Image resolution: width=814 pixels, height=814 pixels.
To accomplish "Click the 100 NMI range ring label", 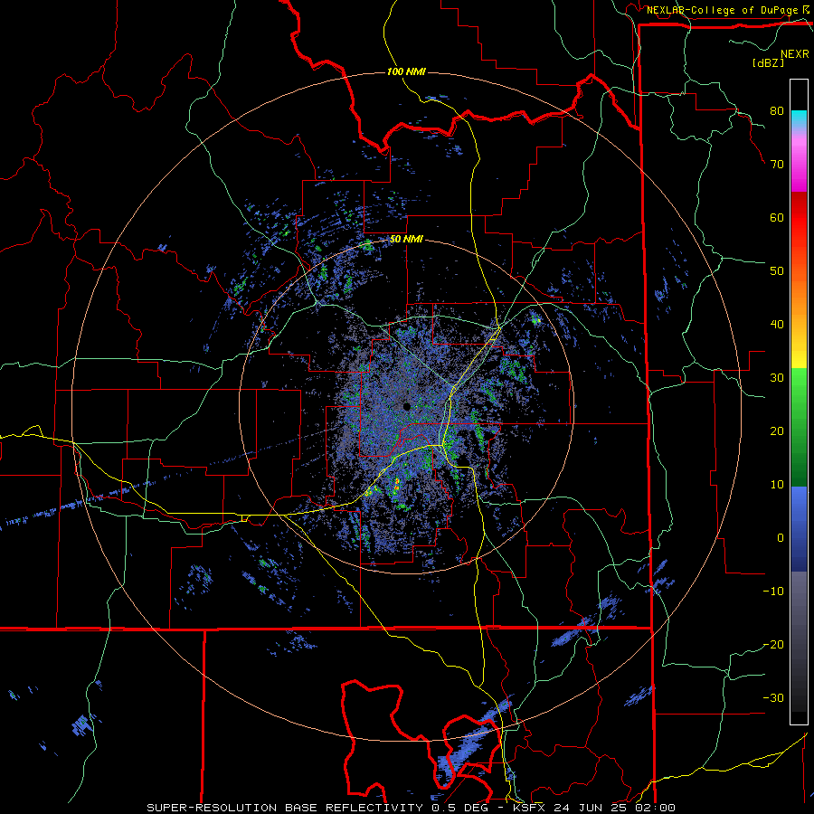I will pos(406,71).
